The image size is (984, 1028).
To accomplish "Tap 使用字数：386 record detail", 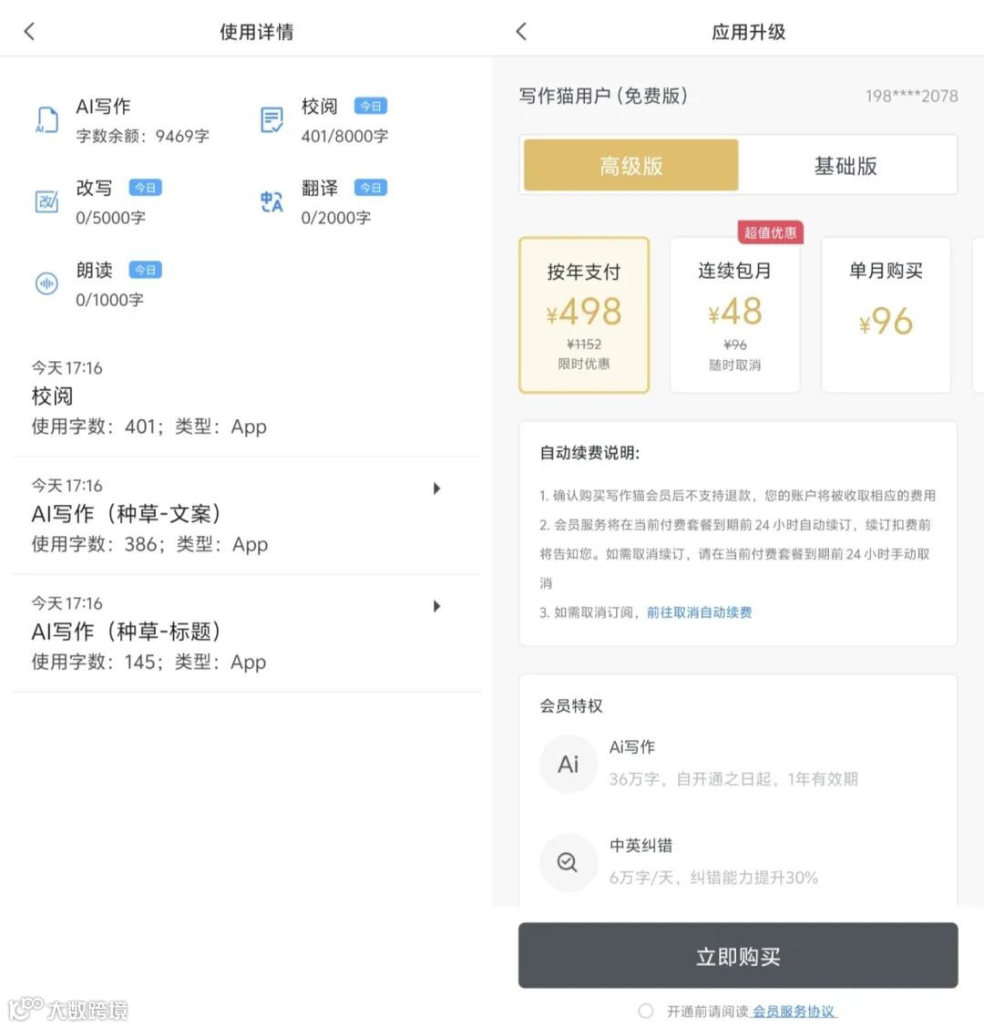I will click(x=149, y=544).
